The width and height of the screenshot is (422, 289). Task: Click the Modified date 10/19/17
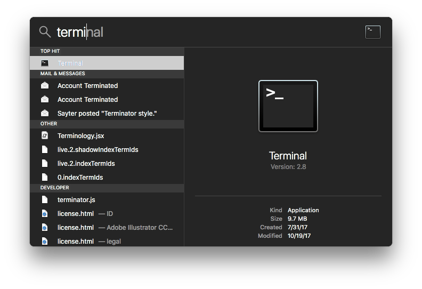tap(299, 236)
